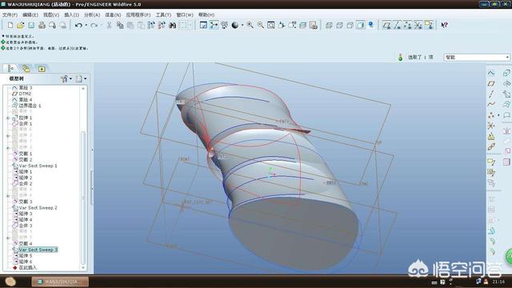Repaint the screen view
Image resolution: width=512 pixels, height=288 pixels.
[203, 25]
